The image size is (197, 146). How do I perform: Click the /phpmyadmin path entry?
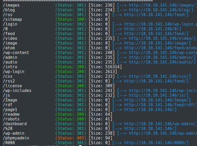[x=16, y=138]
